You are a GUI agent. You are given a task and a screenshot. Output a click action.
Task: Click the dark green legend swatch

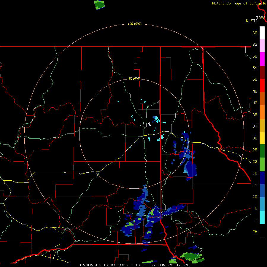pyautogui.click(x=262, y=151)
